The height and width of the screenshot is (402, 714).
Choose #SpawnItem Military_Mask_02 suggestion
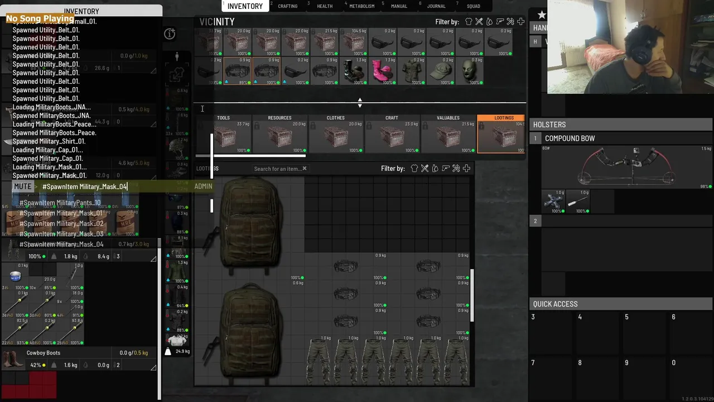coord(61,223)
